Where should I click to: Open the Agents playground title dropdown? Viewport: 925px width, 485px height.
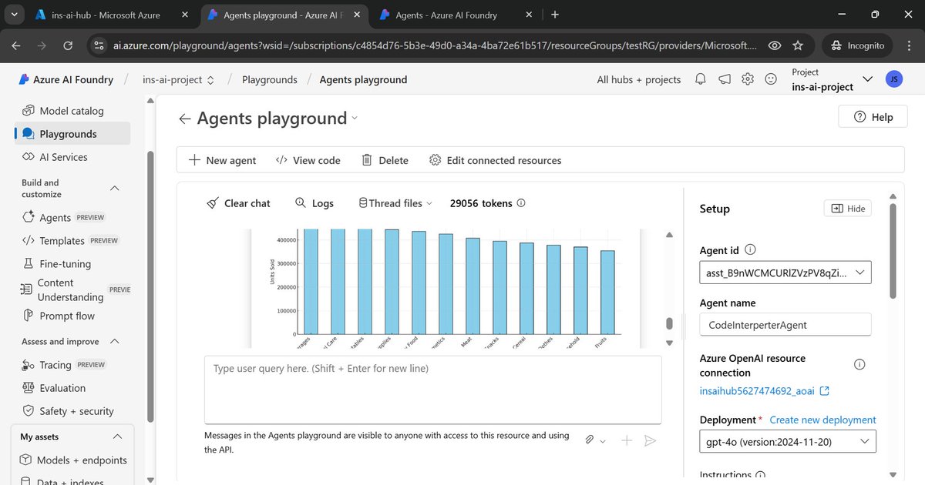pyautogui.click(x=355, y=118)
